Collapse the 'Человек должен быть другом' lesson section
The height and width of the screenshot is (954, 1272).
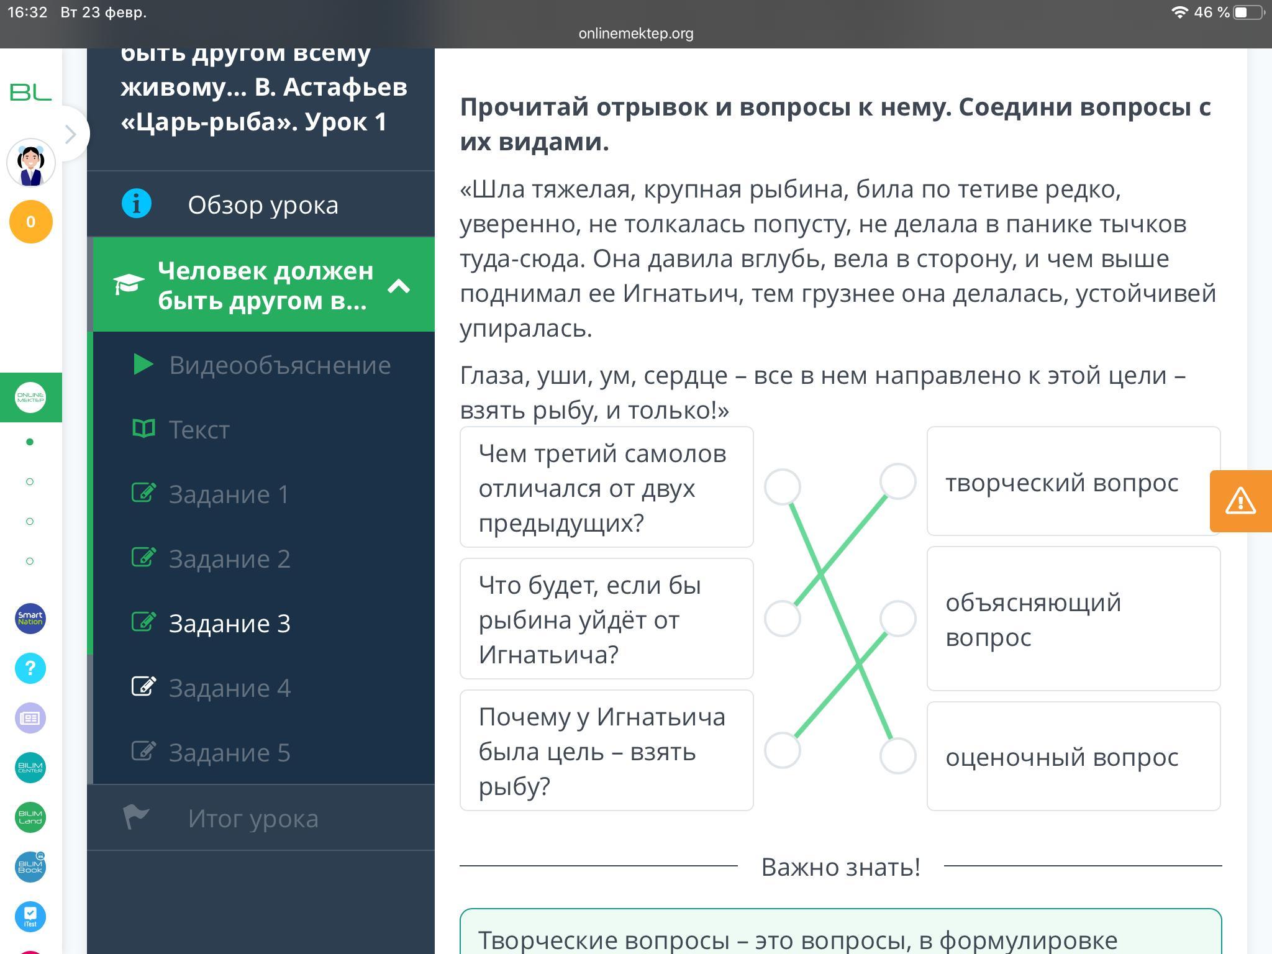[399, 286]
